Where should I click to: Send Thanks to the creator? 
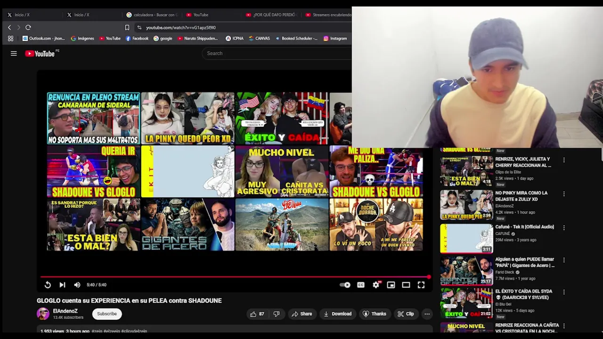tap(375, 314)
